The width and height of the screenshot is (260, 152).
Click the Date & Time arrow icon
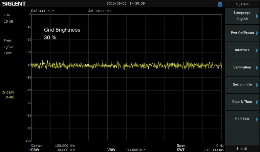coord(257,102)
